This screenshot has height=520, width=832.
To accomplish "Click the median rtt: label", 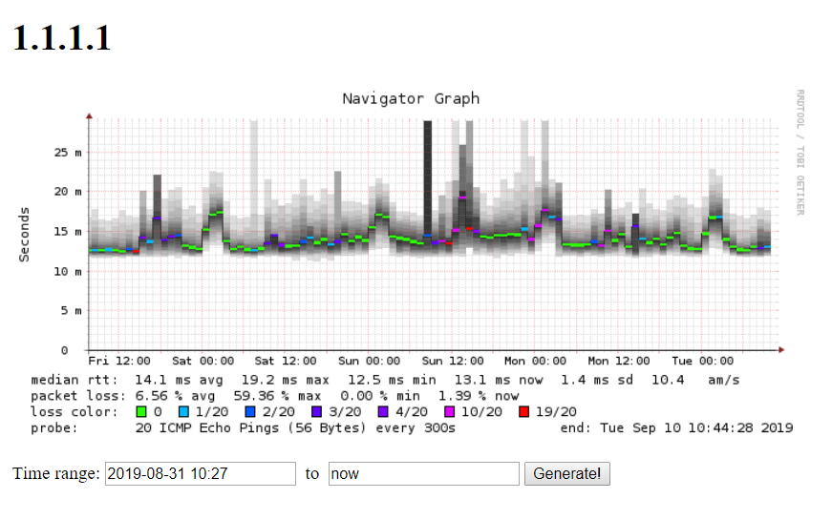I will (75, 380).
